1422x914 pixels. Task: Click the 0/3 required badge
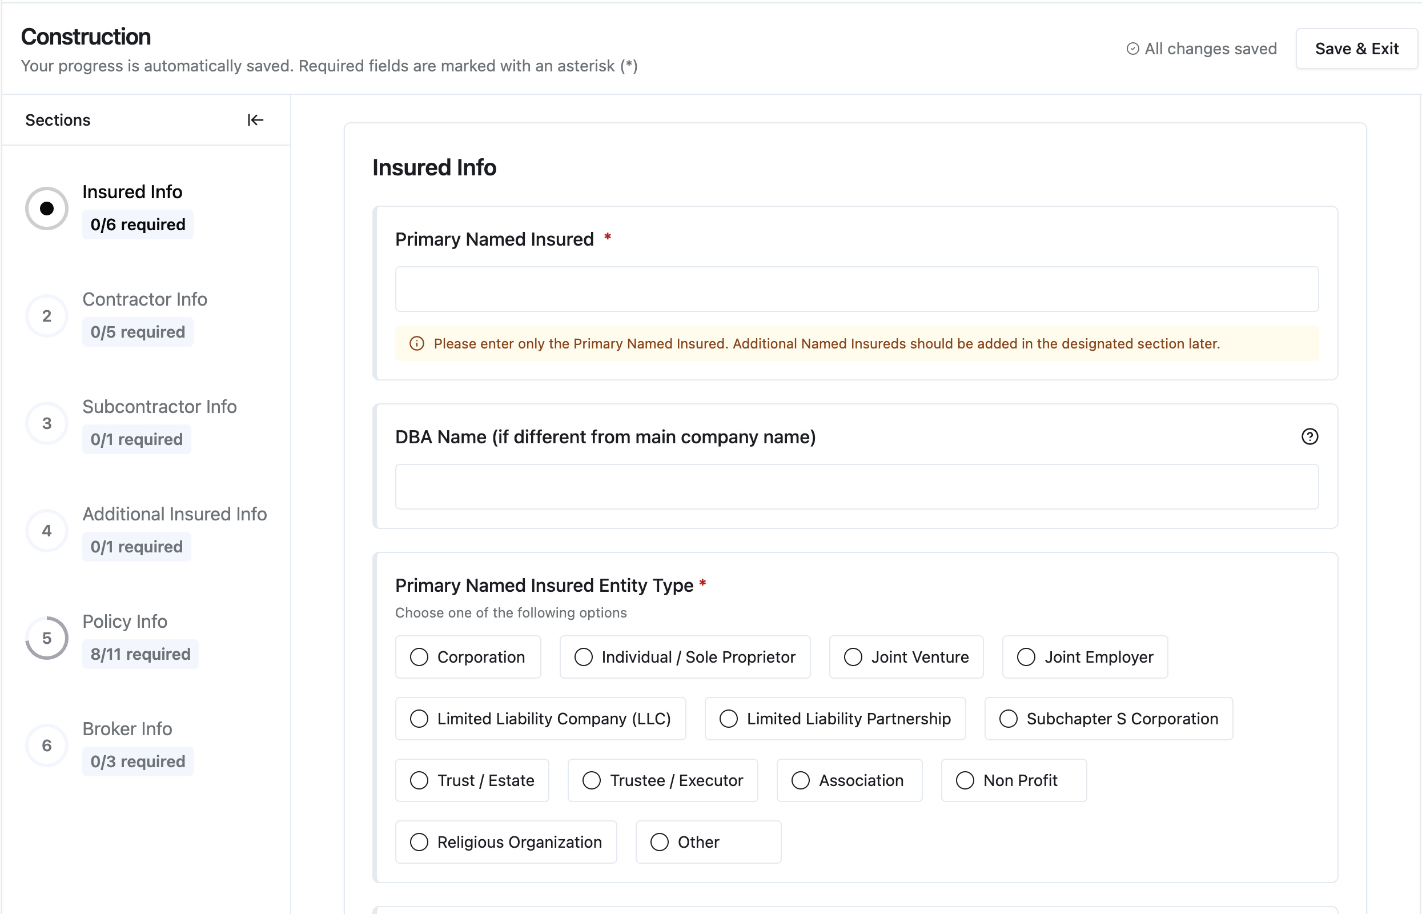tap(138, 761)
